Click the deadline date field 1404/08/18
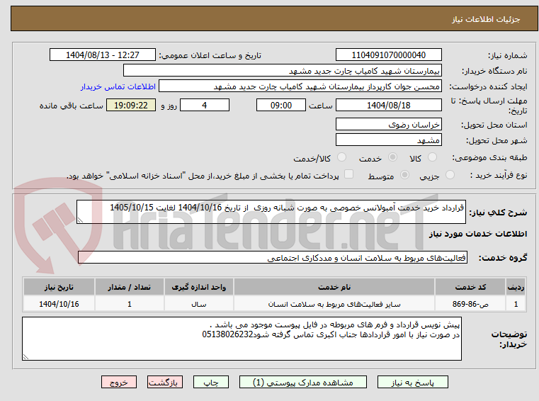 click(388, 106)
